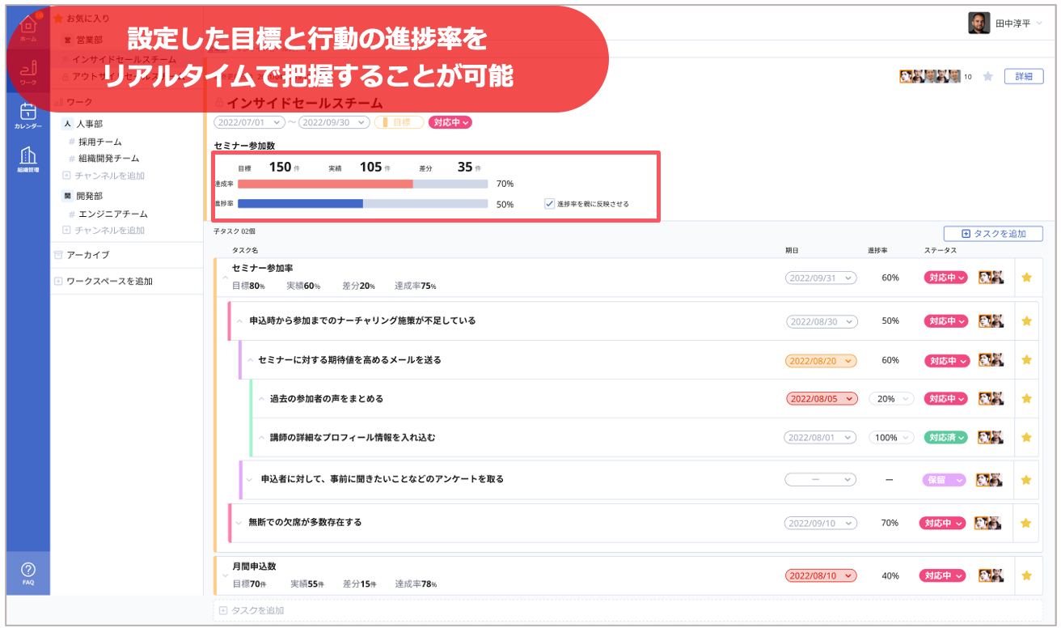Toggle 進捗率を親に反映させる checkbox
The height and width of the screenshot is (628, 1061).
click(x=550, y=204)
